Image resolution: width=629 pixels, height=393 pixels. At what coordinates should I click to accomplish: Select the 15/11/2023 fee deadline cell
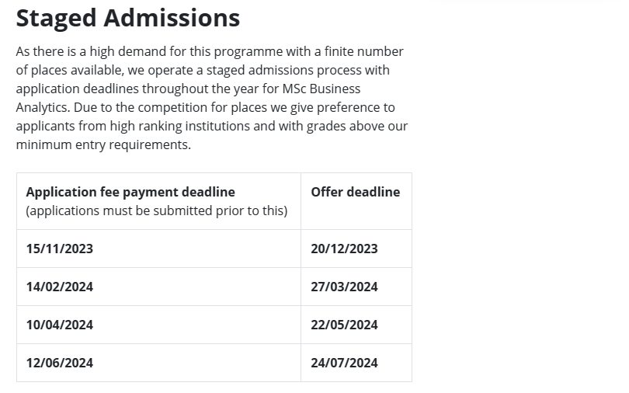point(159,249)
